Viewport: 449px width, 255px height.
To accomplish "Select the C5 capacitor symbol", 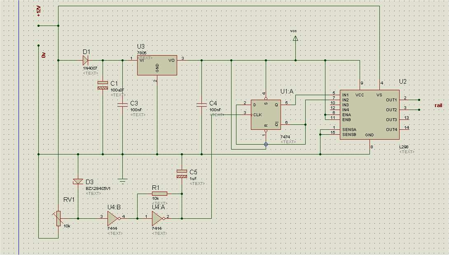I will coord(182,174).
